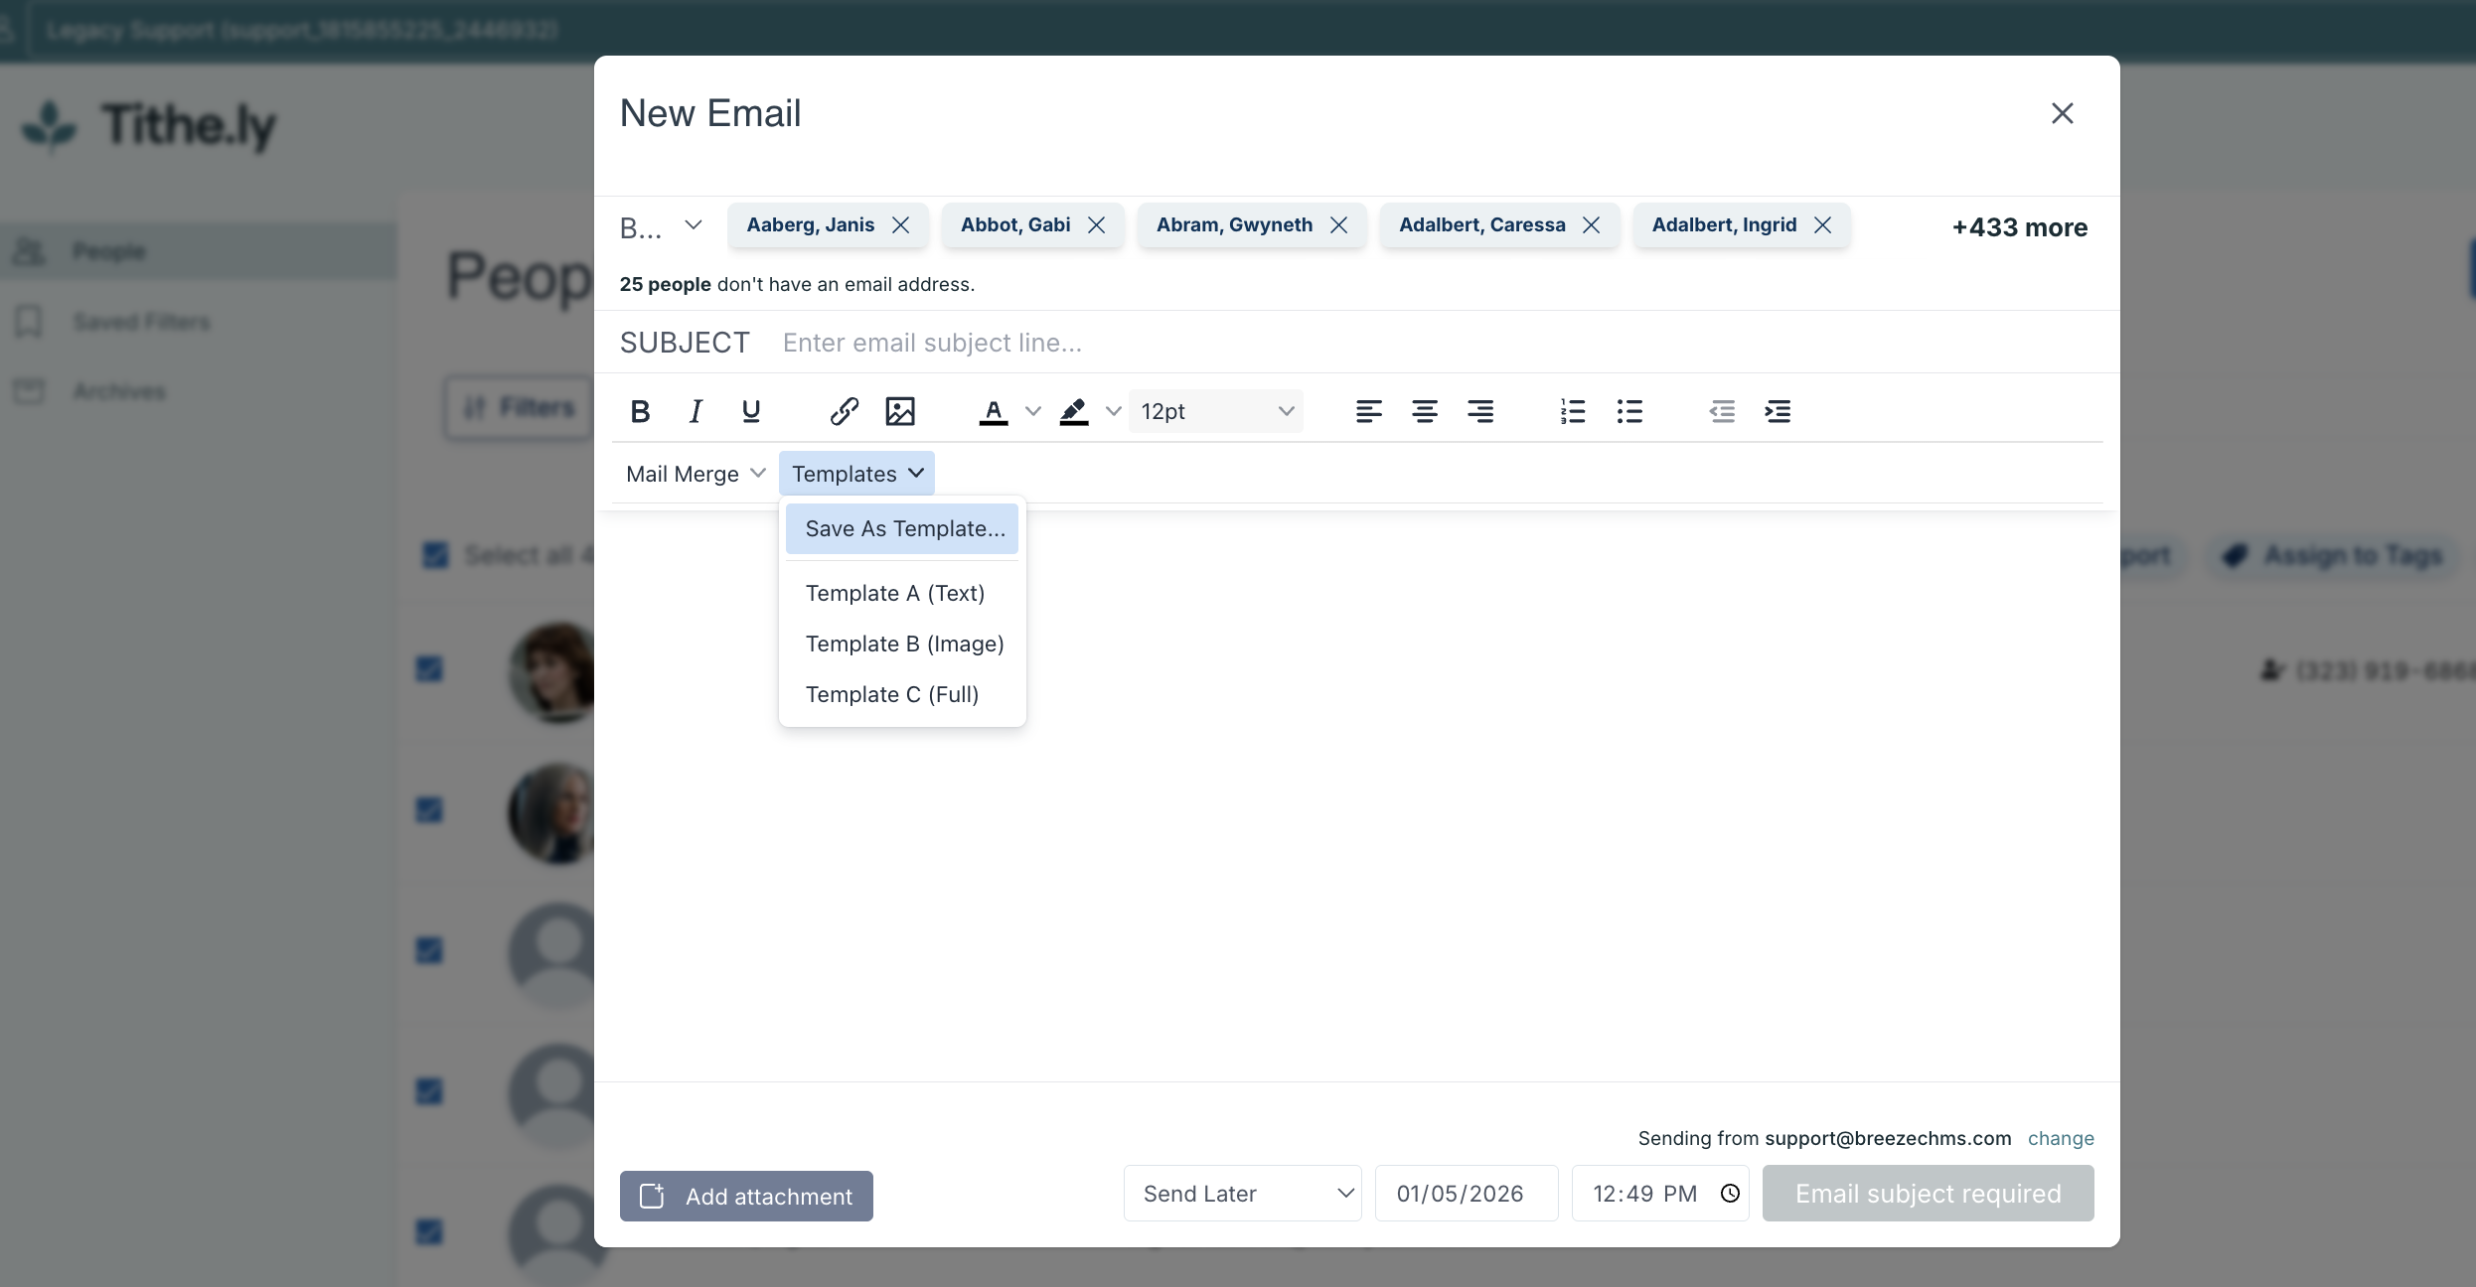Screen dimensions: 2476x1287
Task: Open the 12pt font size dropdown
Action: tap(1216, 411)
